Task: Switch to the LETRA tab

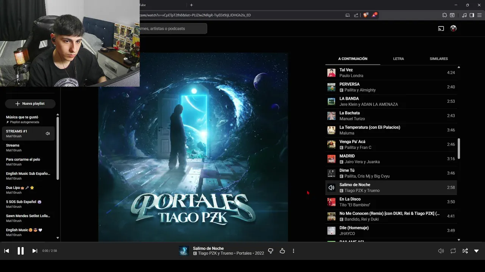Action: tap(399, 59)
